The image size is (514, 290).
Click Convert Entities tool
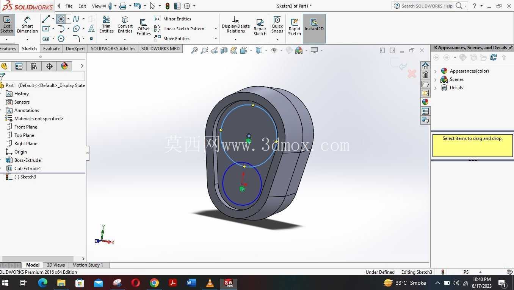coord(125,25)
